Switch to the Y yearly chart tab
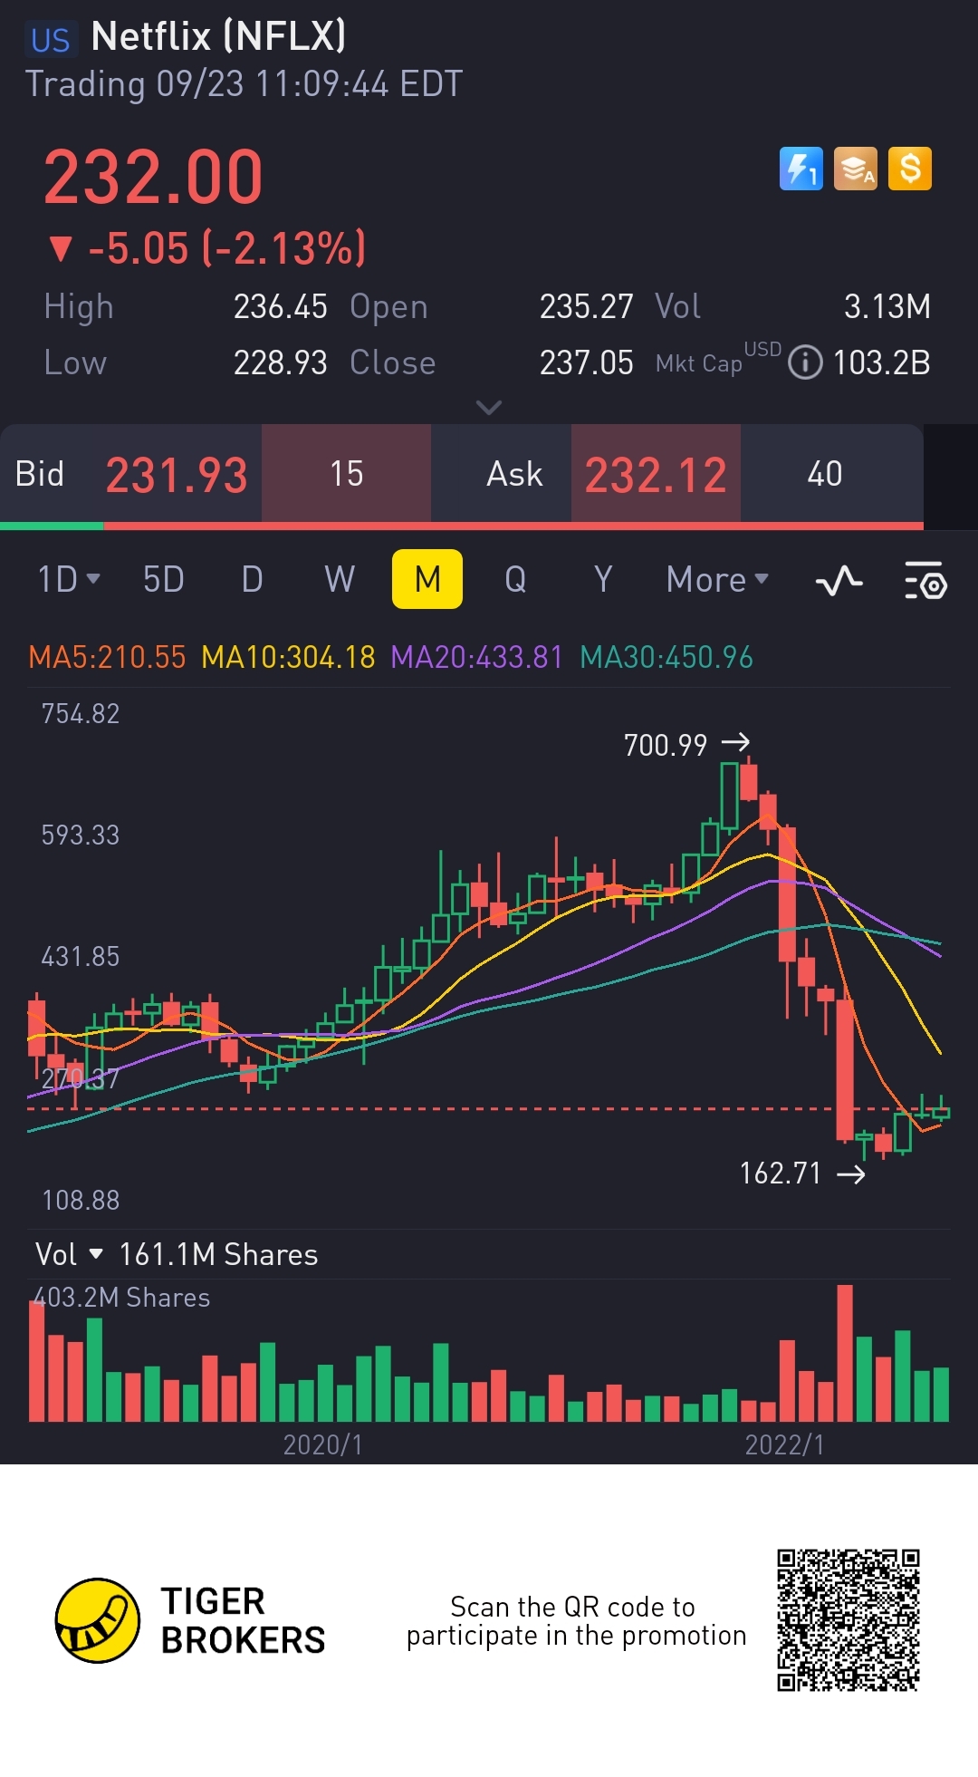The image size is (978, 1777). pyautogui.click(x=603, y=579)
